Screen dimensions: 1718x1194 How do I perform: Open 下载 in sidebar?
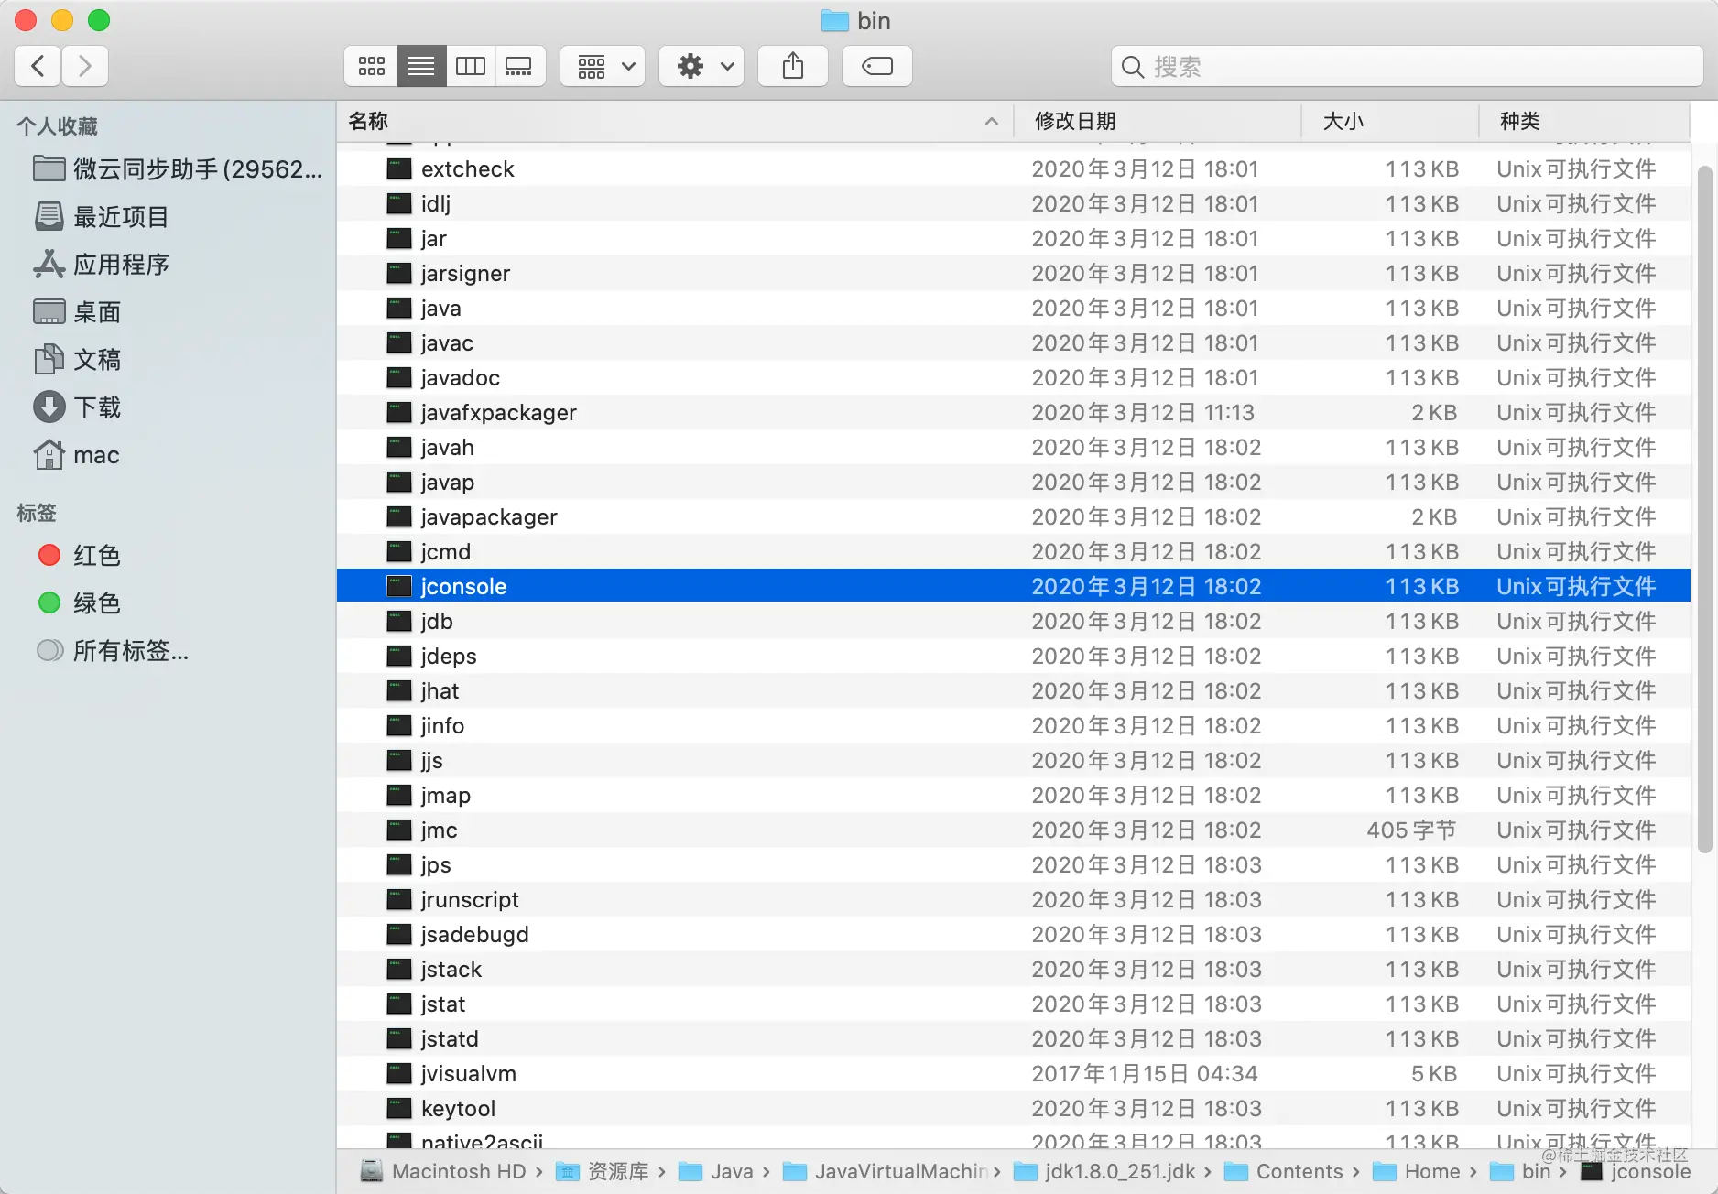pos(78,407)
